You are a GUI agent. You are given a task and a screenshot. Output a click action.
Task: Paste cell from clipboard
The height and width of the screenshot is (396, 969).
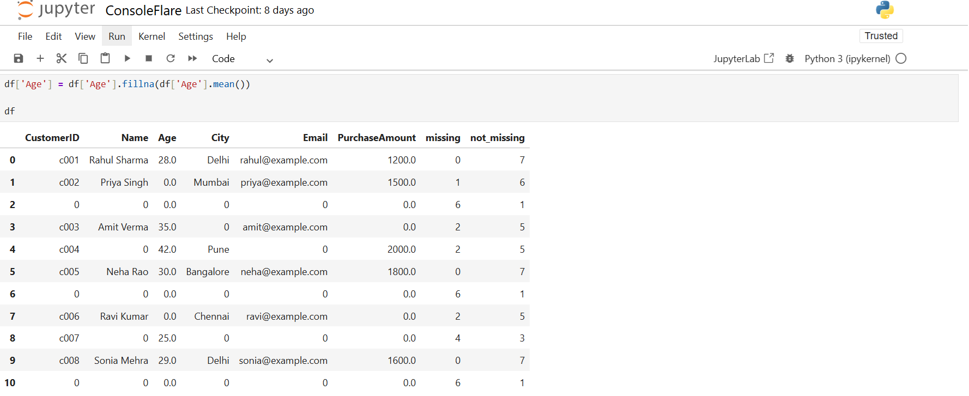pyautogui.click(x=105, y=58)
